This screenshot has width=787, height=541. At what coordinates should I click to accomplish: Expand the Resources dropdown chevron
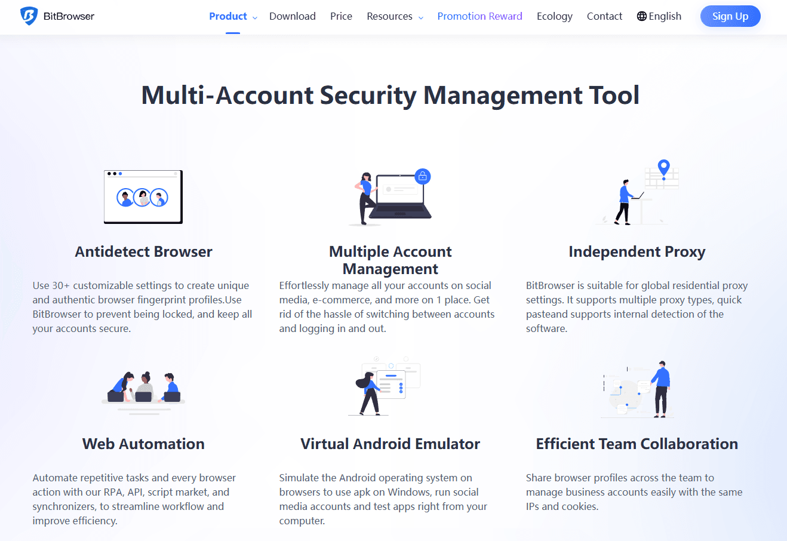pyautogui.click(x=421, y=18)
